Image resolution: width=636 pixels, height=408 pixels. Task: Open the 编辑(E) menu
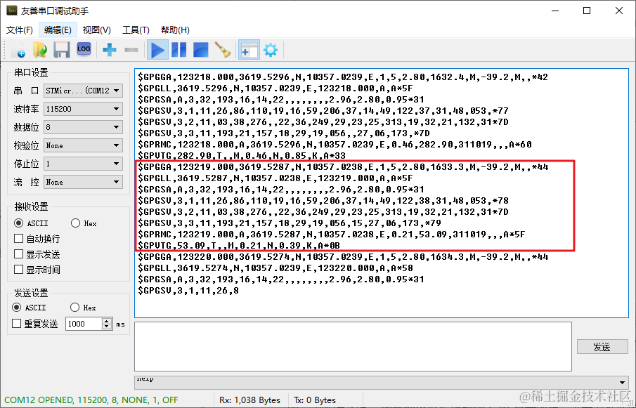(x=58, y=30)
